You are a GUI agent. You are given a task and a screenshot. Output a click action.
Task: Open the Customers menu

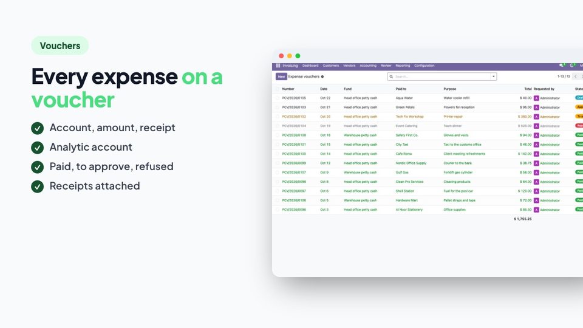tap(330, 66)
